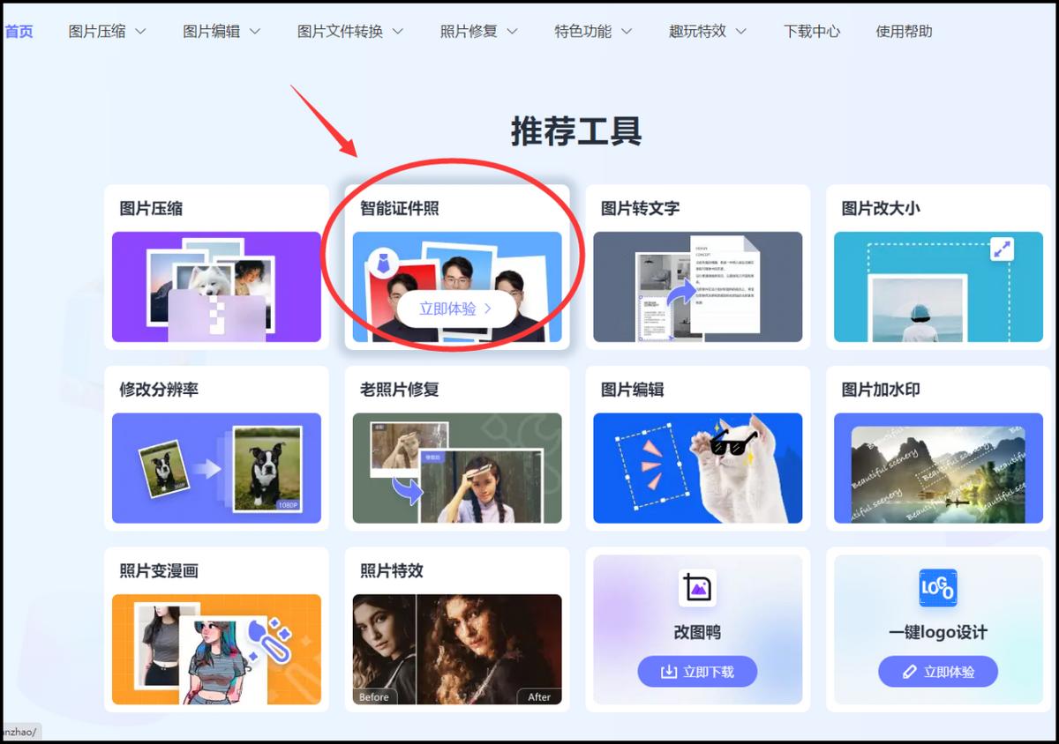Click the blue tie icon on 智能证件照

(x=384, y=262)
